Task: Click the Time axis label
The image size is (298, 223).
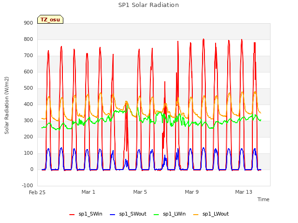Action: [264, 199]
